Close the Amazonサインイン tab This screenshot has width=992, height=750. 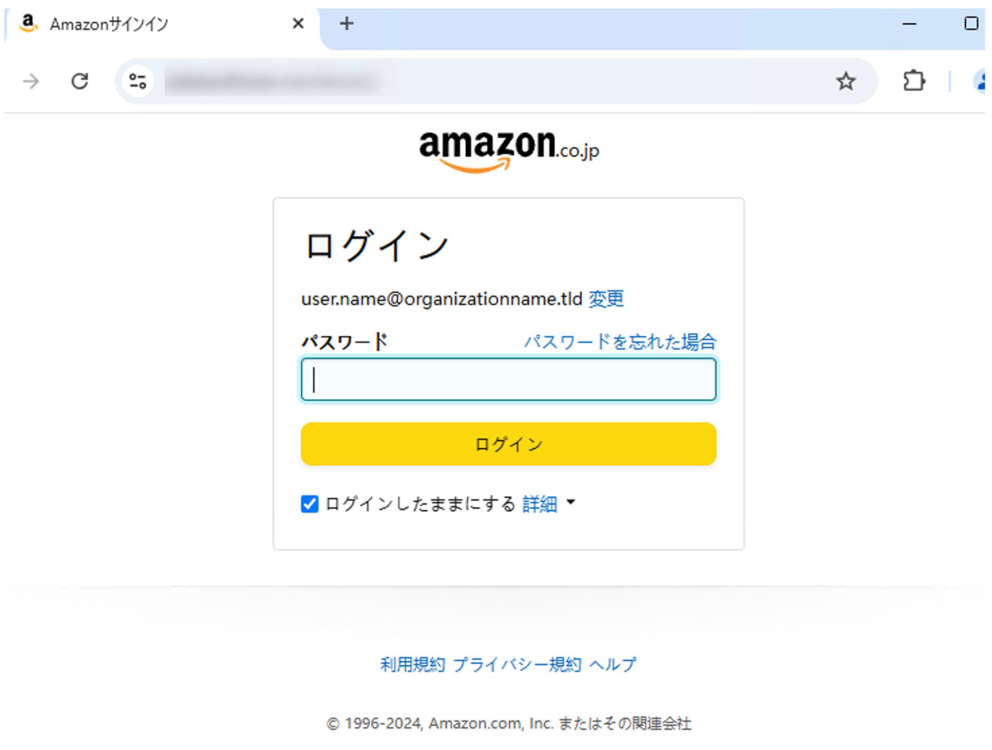pos(298,23)
